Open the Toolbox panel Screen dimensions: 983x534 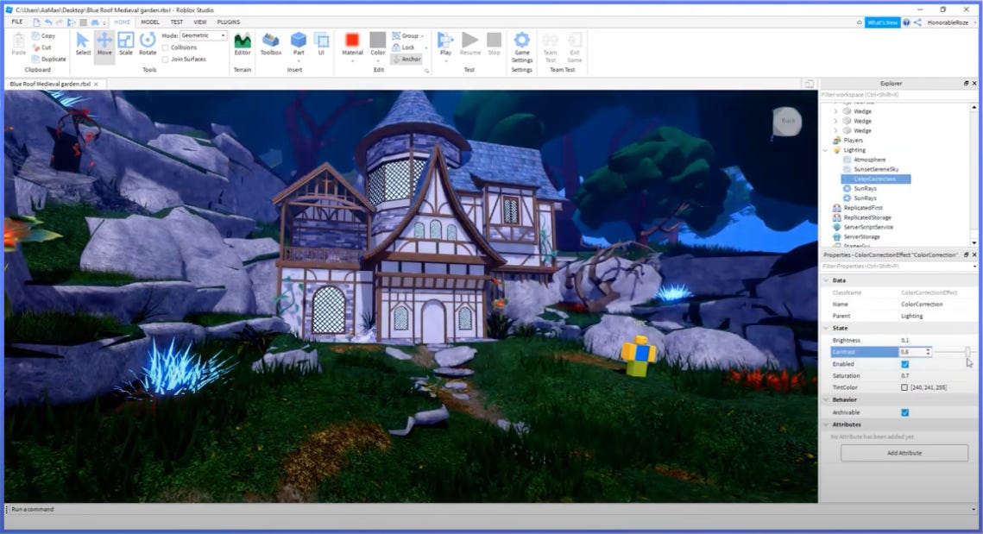tap(271, 45)
